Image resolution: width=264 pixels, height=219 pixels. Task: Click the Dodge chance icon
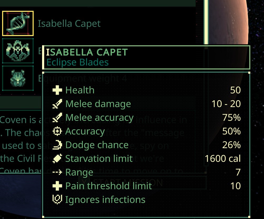57,145
